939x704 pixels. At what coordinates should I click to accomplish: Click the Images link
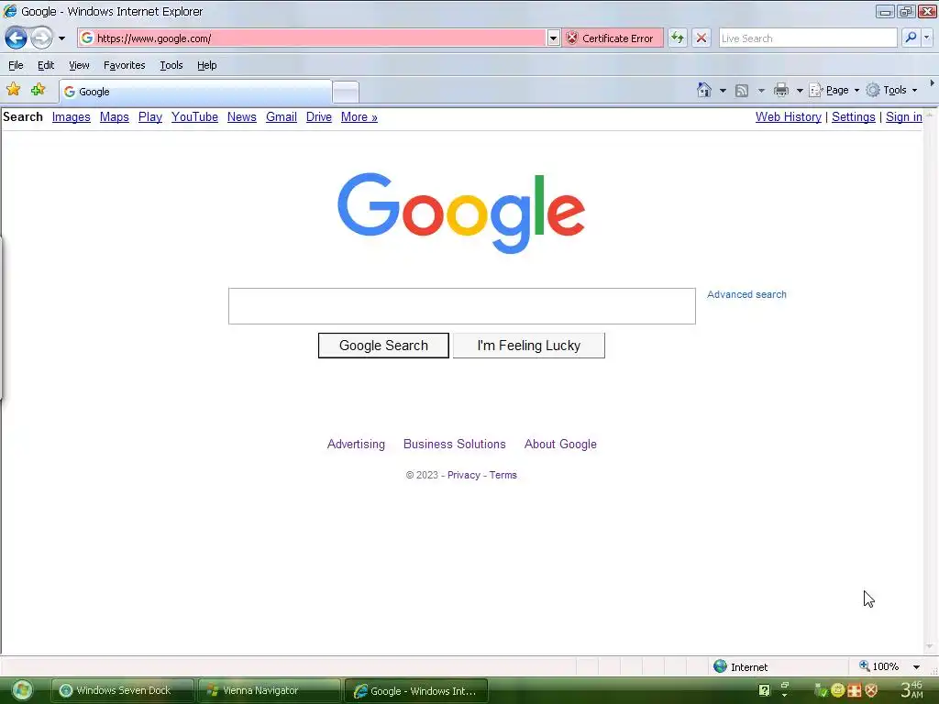click(72, 117)
